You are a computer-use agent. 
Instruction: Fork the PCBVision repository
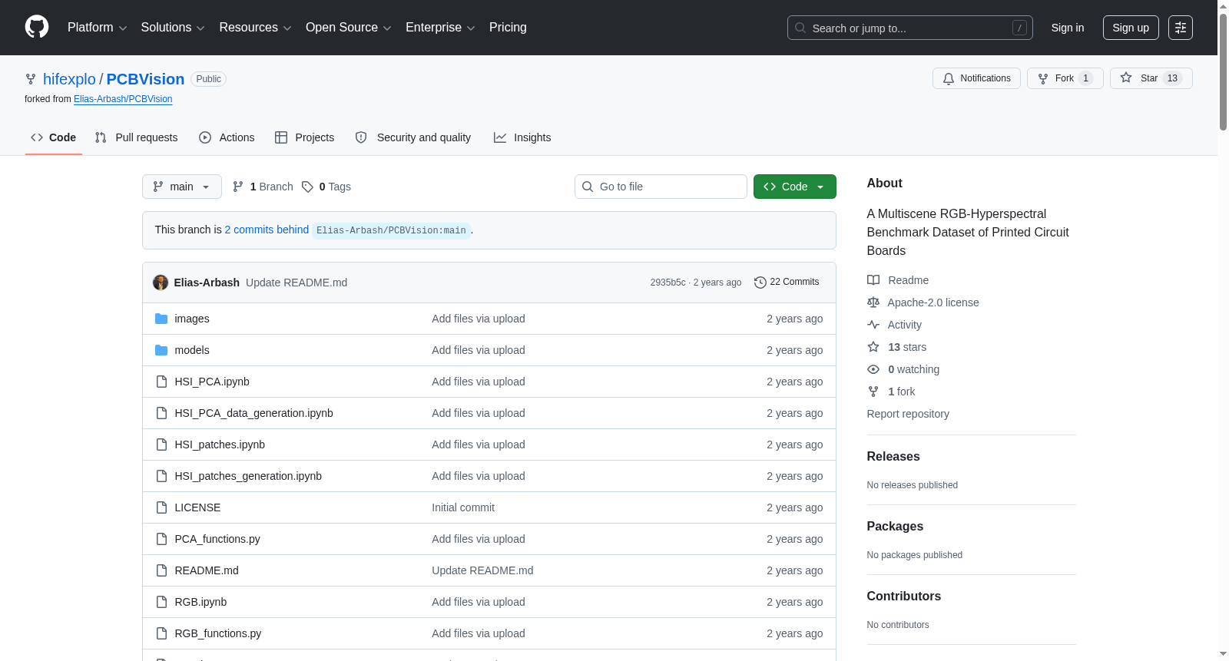pyautogui.click(x=1065, y=78)
